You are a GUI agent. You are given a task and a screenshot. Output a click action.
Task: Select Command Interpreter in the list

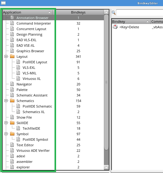(34, 23)
